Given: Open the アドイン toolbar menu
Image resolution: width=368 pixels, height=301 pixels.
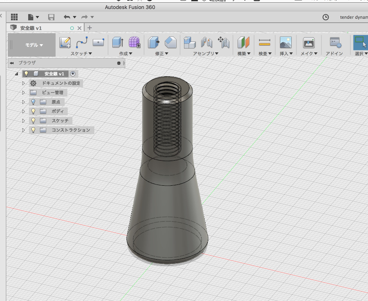Looking at the screenshot, I should tap(334, 54).
